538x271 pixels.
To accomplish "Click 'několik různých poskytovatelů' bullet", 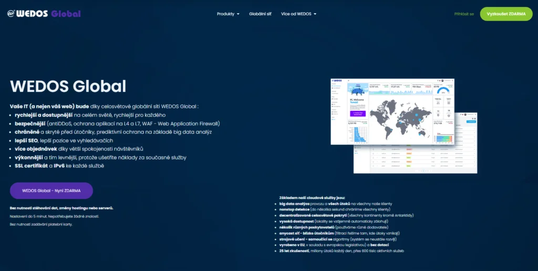I will (x=334, y=227).
